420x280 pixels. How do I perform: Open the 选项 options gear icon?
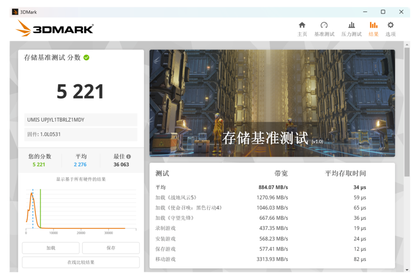[x=390, y=25]
